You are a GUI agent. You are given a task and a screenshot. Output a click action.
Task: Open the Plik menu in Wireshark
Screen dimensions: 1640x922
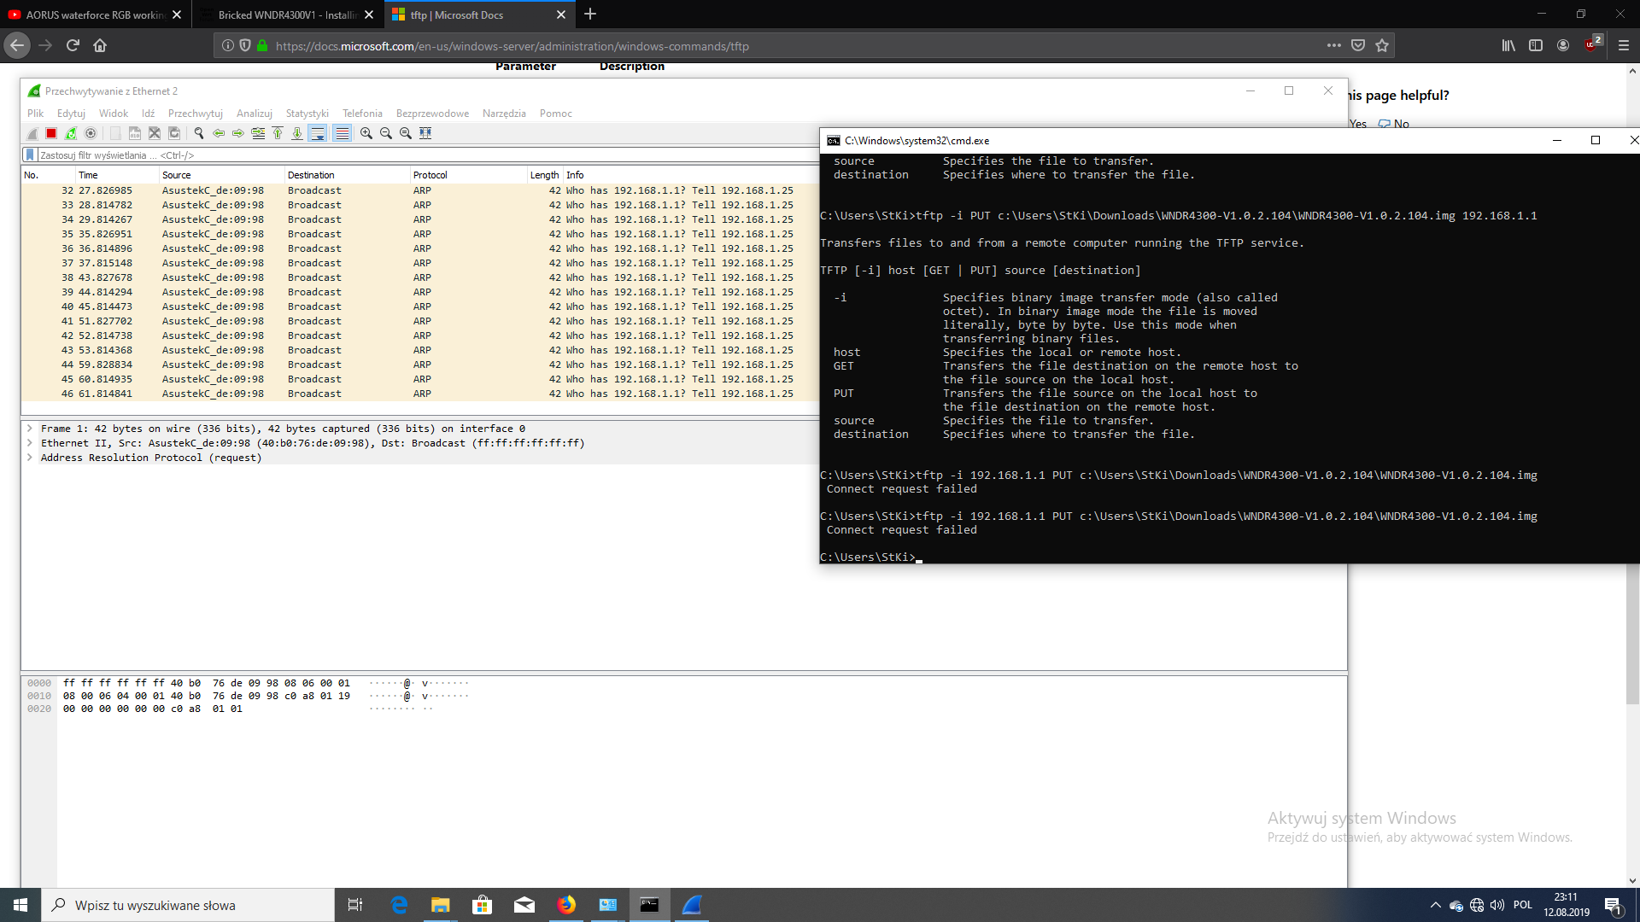(x=35, y=114)
